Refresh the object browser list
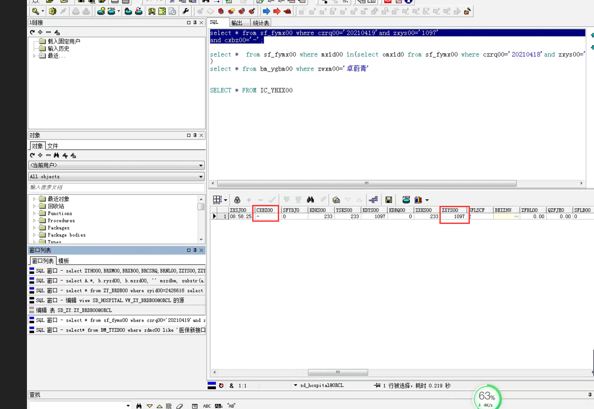Viewport: 594px width, 409px height. click(32, 155)
